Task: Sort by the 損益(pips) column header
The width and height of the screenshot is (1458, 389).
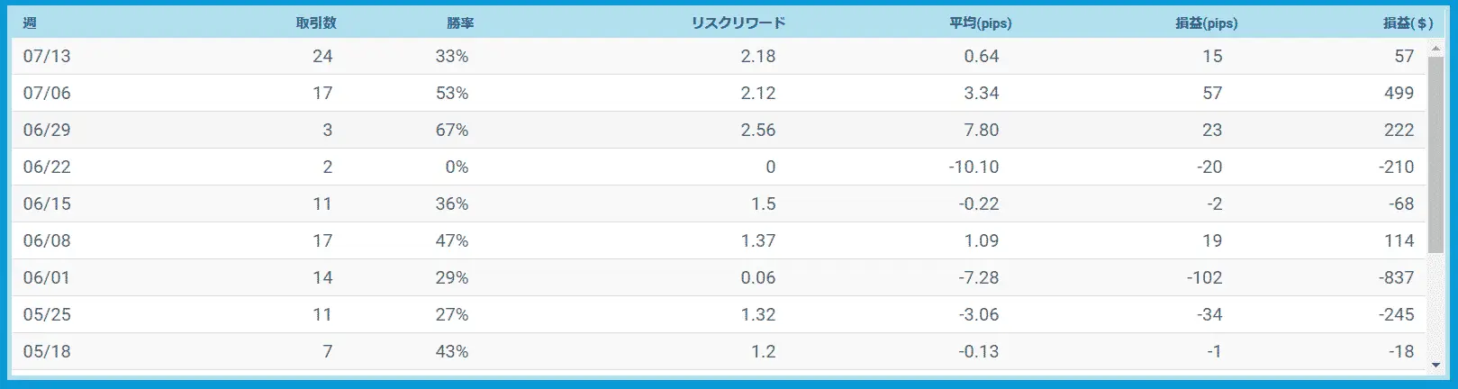Action: click(1207, 23)
